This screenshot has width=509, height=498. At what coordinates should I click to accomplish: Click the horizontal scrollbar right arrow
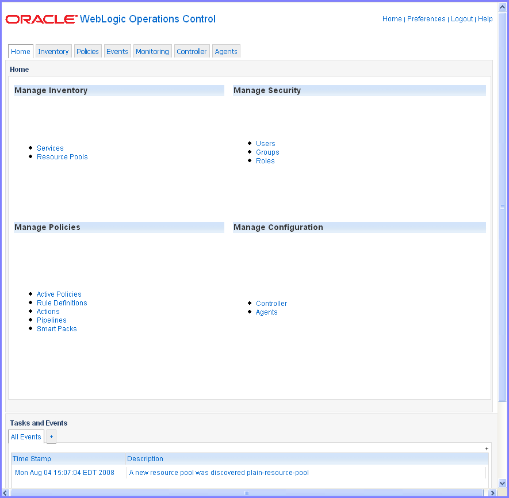pos(492,493)
